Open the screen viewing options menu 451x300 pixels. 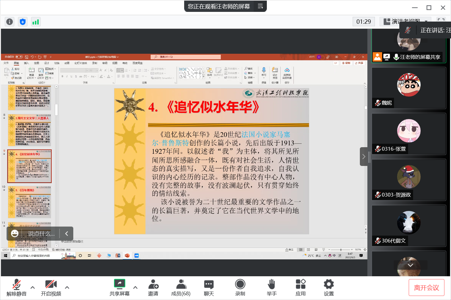point(260,6)
